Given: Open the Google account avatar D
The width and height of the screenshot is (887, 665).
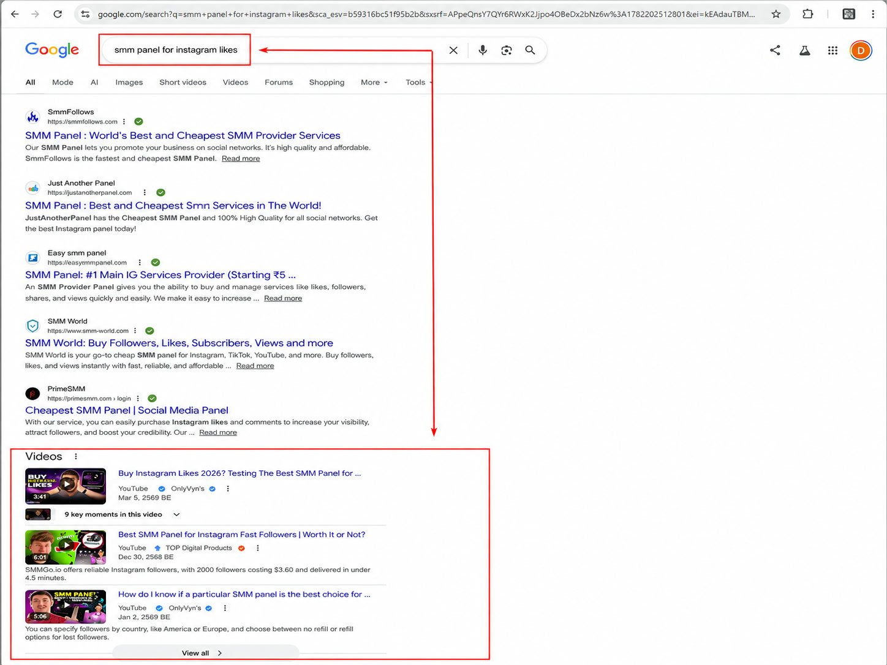Looking at the screenshot, I should (861, 50).
